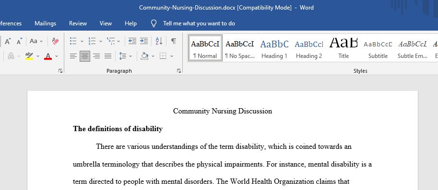Apply Heading 1 style
This screenshot has height=190, width=438.
click(274, 48)
